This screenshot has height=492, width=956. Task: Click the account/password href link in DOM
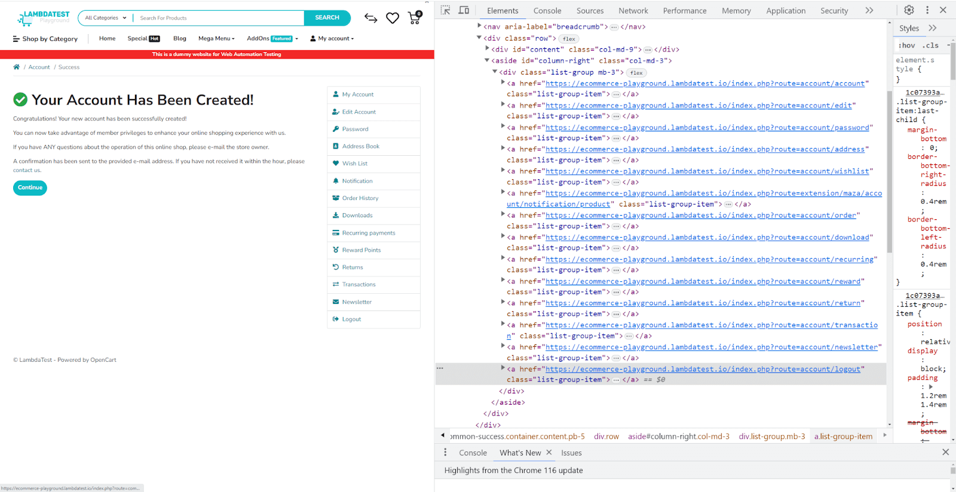707,127
